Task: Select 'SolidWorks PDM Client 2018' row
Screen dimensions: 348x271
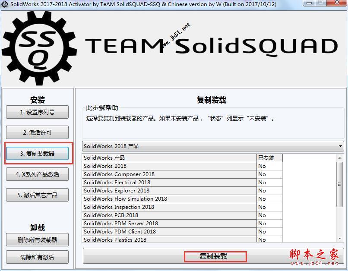Action: 183,232
